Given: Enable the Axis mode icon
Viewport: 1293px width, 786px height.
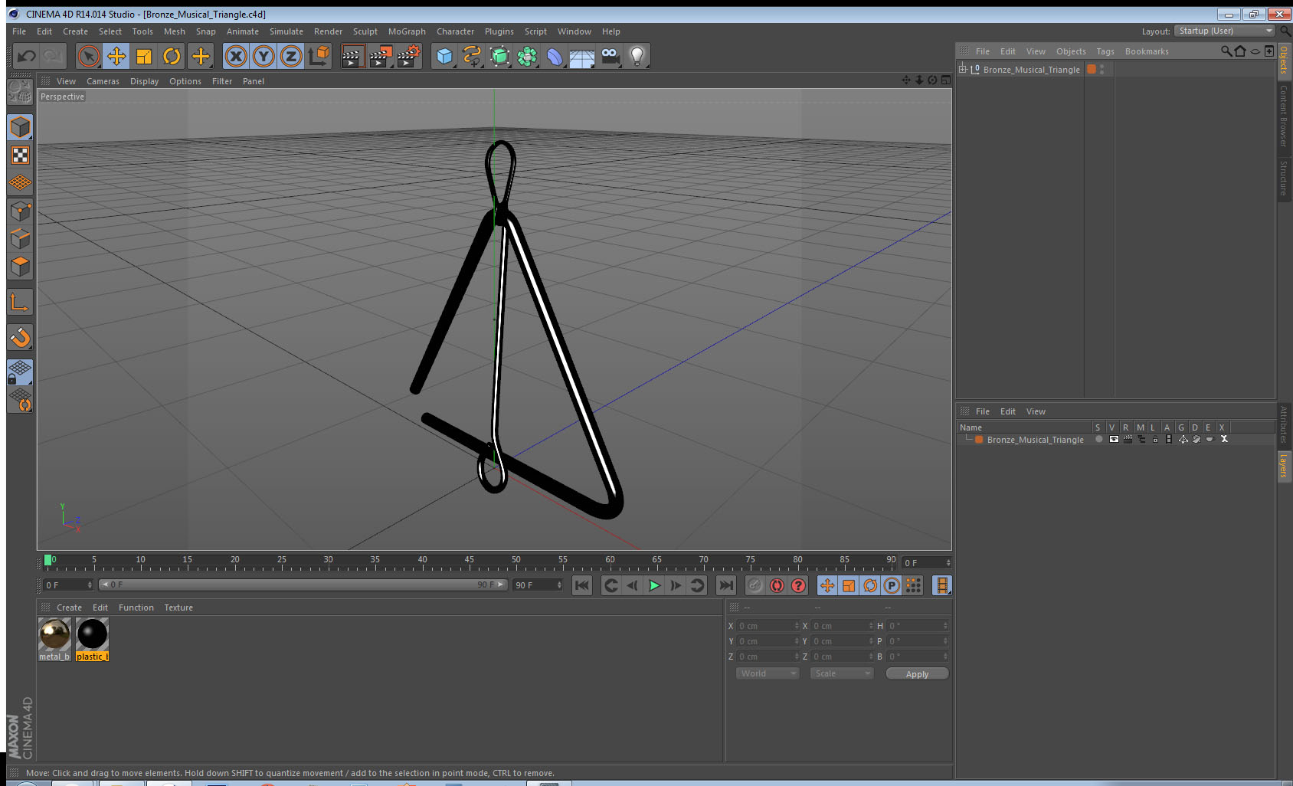Looking at the screenshot, I should [x=20, y=303].
